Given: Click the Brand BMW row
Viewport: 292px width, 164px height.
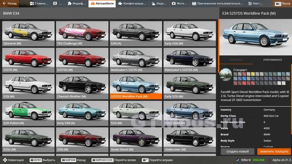Looking at the screenshot, I should coord(255,134).
